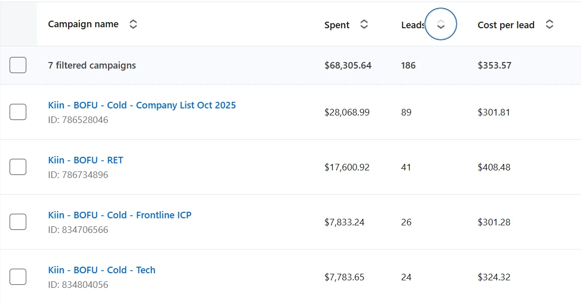Click total spent value $68,305.64
The height and width of the screenshot is (303, 581).
[x=348, y=66]
